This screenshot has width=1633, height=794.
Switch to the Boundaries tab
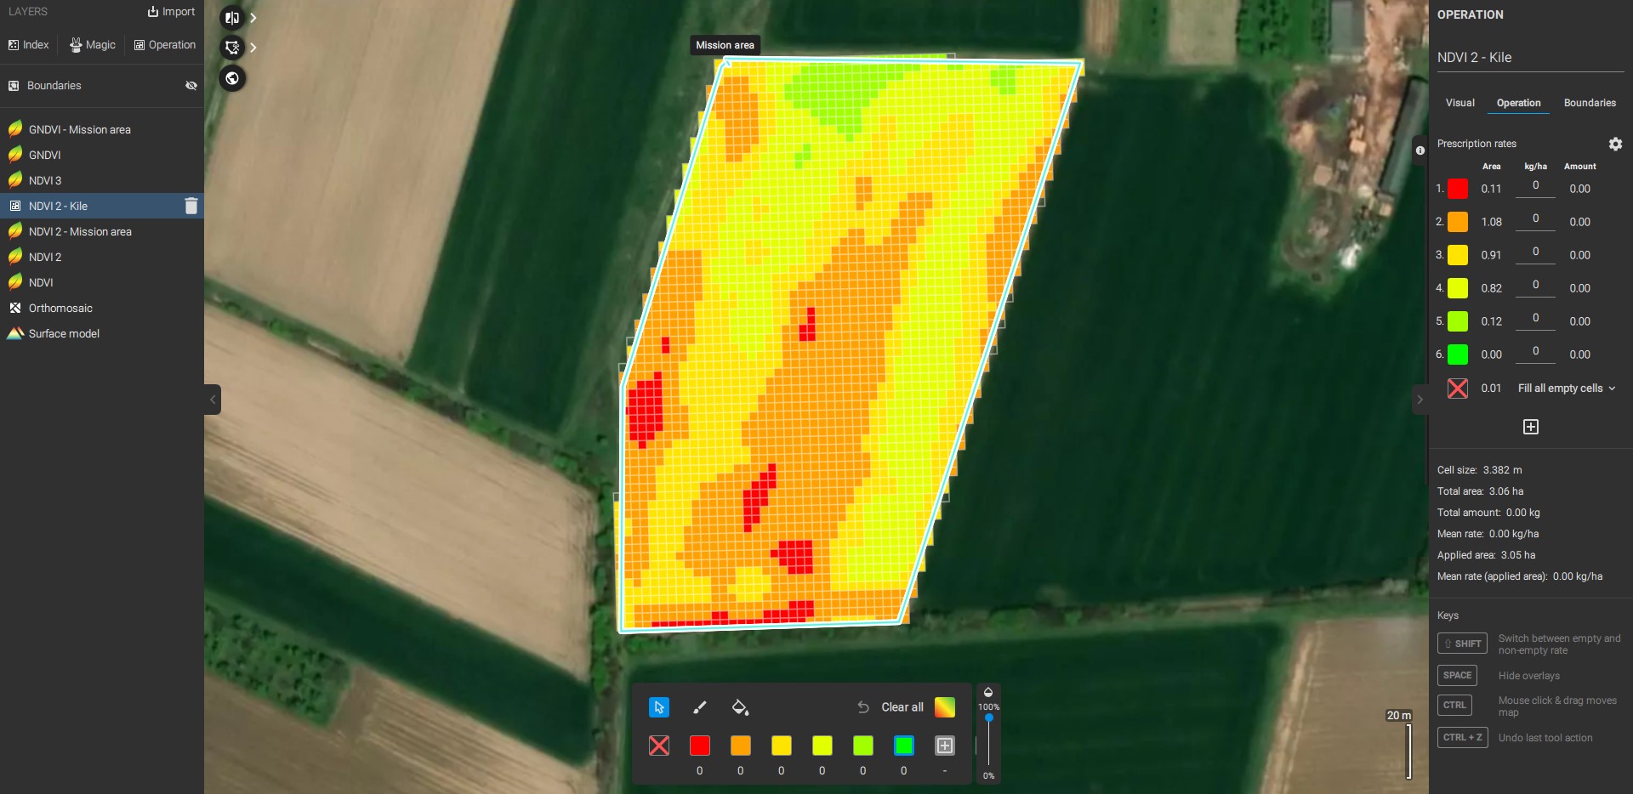click(1589, 103)
